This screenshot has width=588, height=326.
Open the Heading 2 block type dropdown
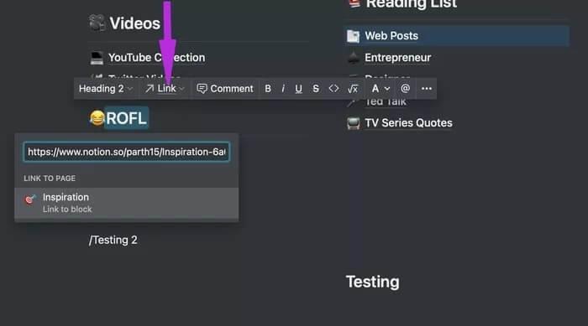tap(106, 89)
